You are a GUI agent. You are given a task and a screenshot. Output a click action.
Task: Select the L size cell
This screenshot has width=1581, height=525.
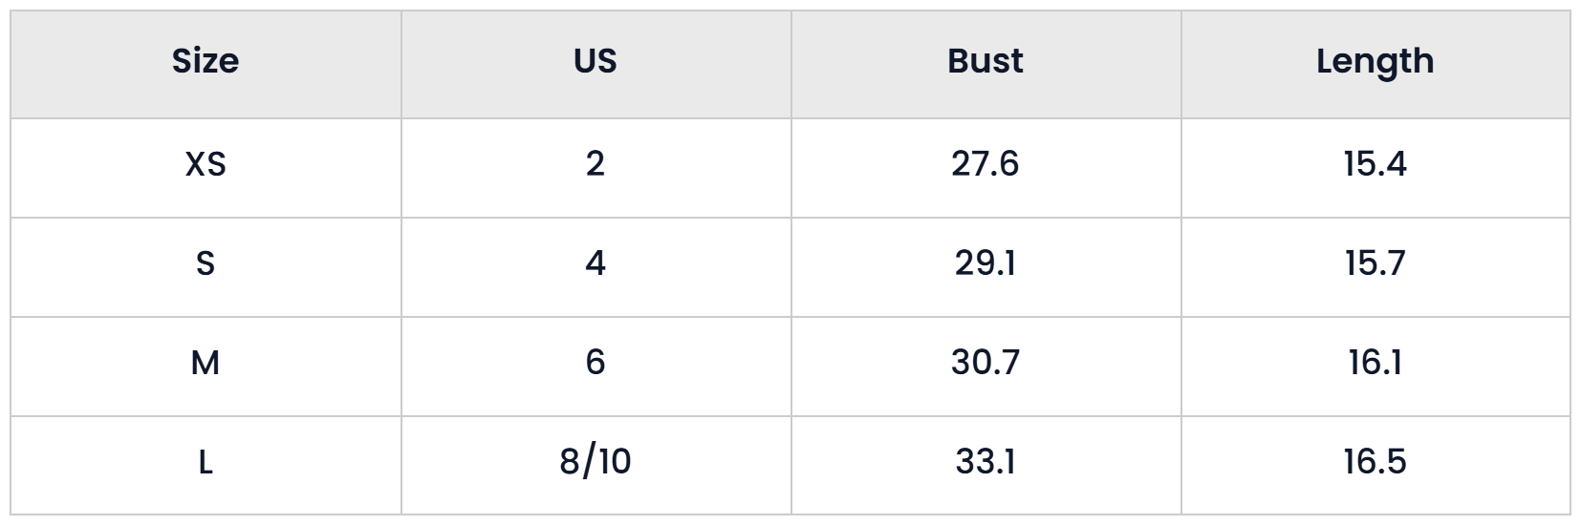(x=206, y=465)
